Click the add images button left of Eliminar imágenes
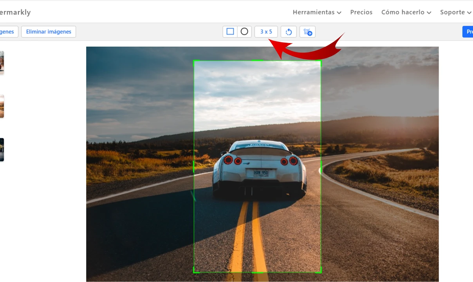Image resolution: width=473 pixels, height=282 pixels. point(8,32)
